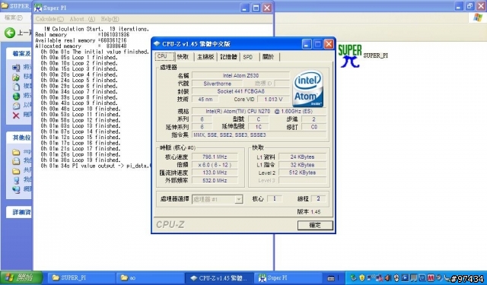Screen dimensions: 487x285
Task: Click the 'Real memory' line in Super PI
Action: point(82,35)
